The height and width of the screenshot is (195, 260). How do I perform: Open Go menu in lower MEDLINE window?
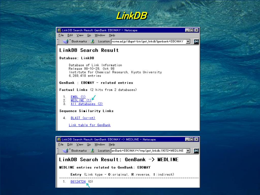89,144
